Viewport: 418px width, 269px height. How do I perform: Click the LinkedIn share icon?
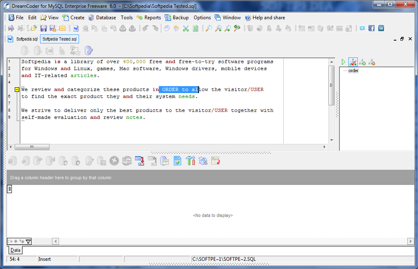pyautogui.click(x=381, y=28)
